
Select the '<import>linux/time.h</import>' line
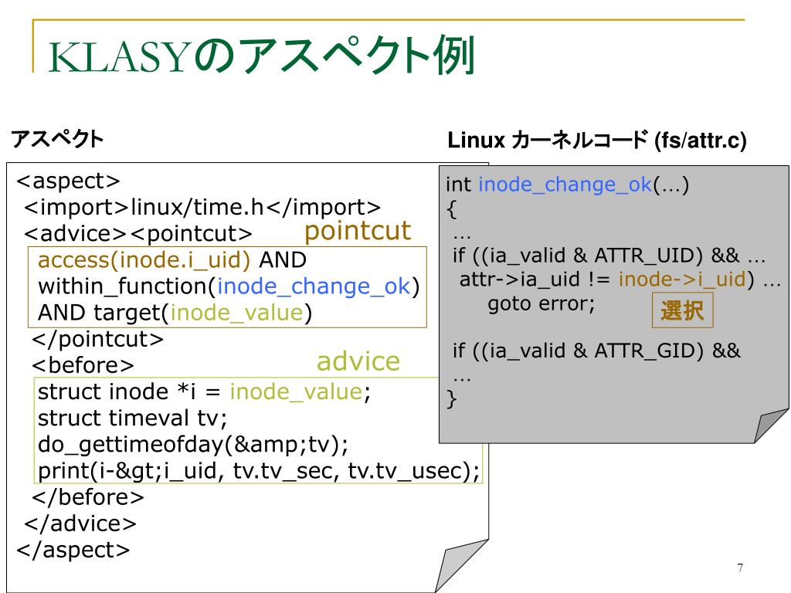tap(202, 207)
